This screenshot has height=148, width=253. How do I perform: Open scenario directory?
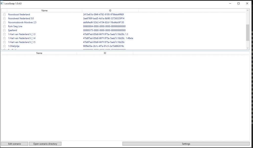tap(45, 144)
